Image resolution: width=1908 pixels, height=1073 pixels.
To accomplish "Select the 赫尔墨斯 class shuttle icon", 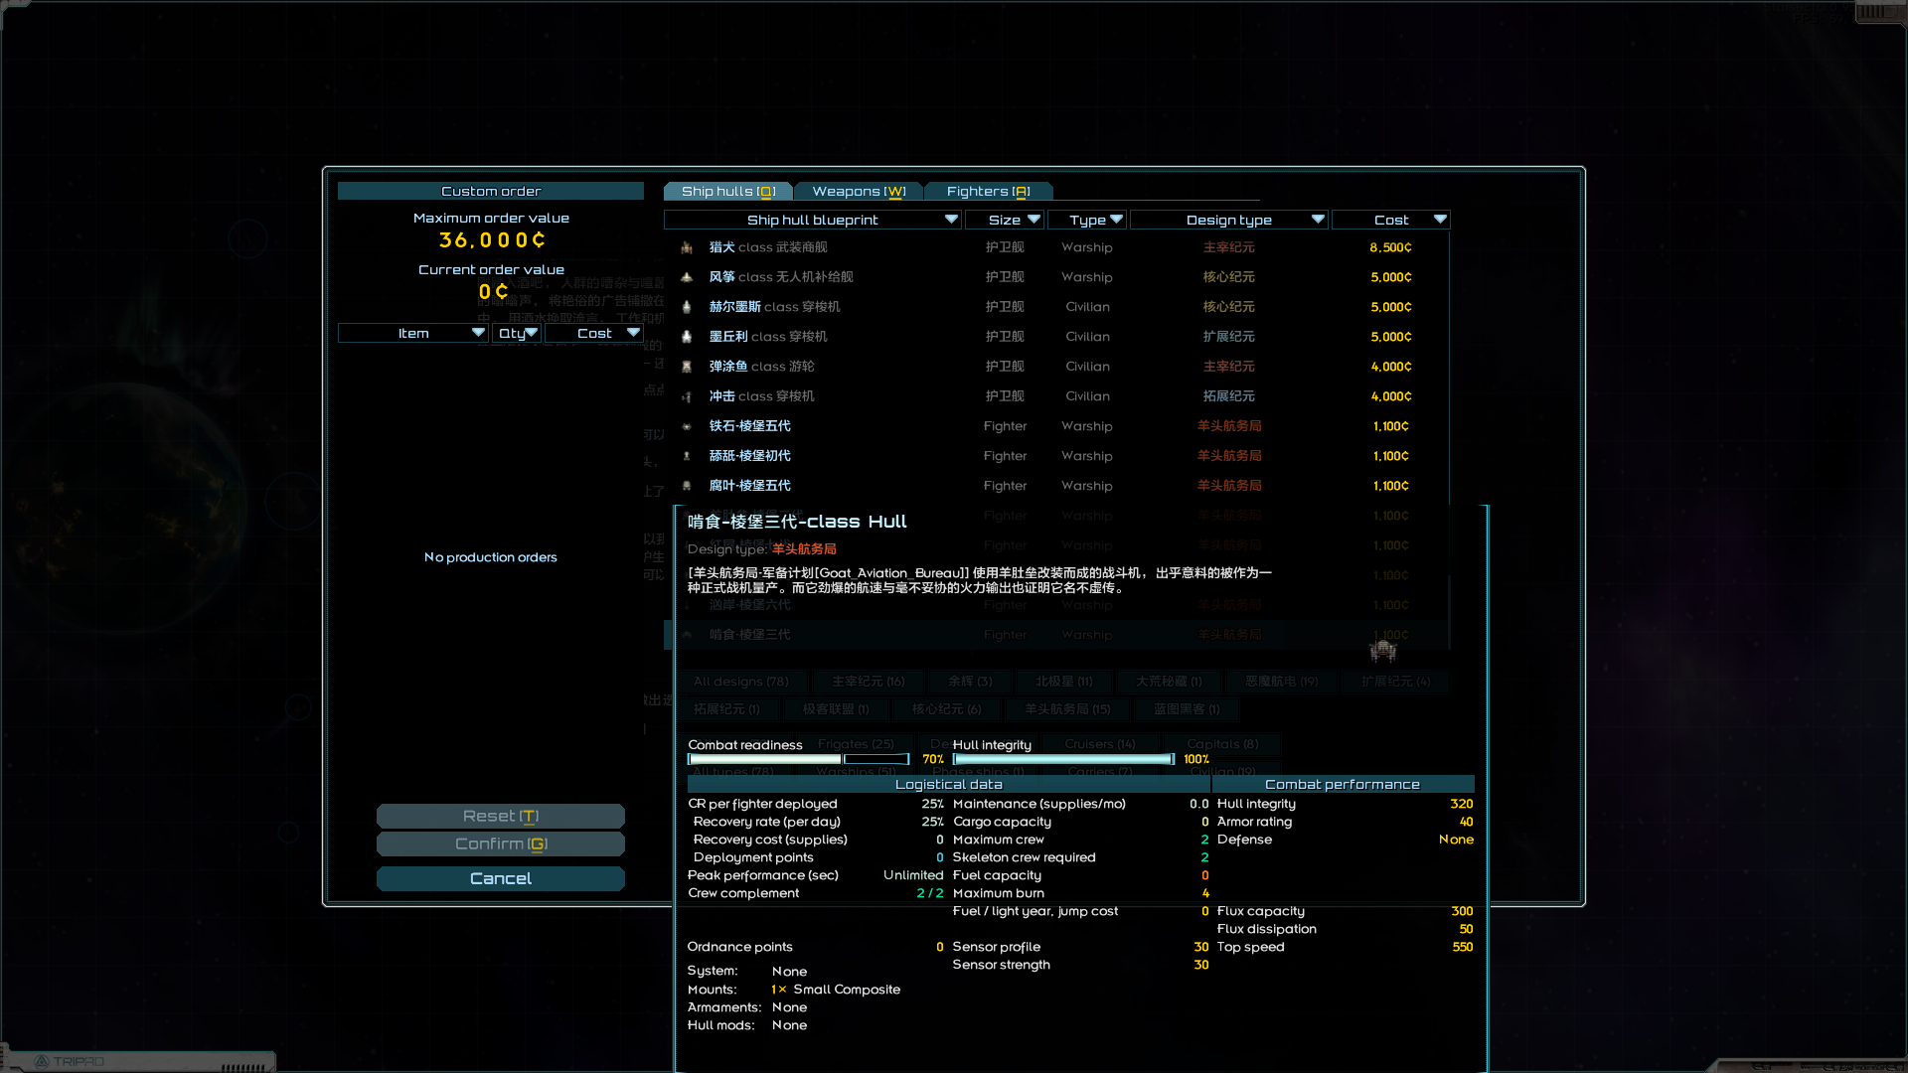I will tap(687, 307).
